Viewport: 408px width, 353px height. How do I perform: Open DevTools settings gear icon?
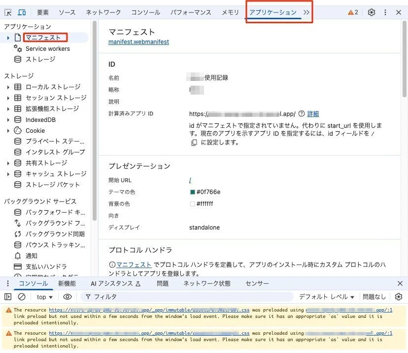pos(372,12)
